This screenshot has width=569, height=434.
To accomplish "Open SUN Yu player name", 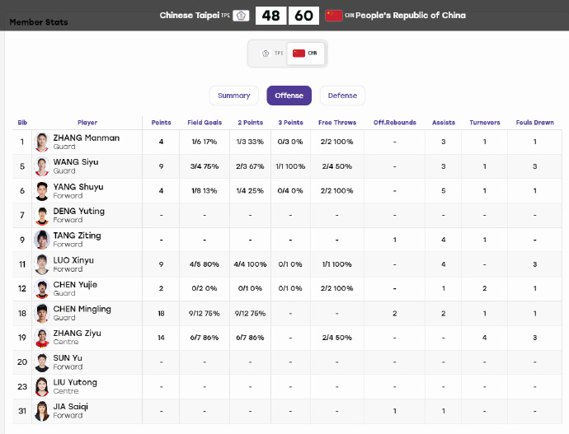I will click(68, 358).
